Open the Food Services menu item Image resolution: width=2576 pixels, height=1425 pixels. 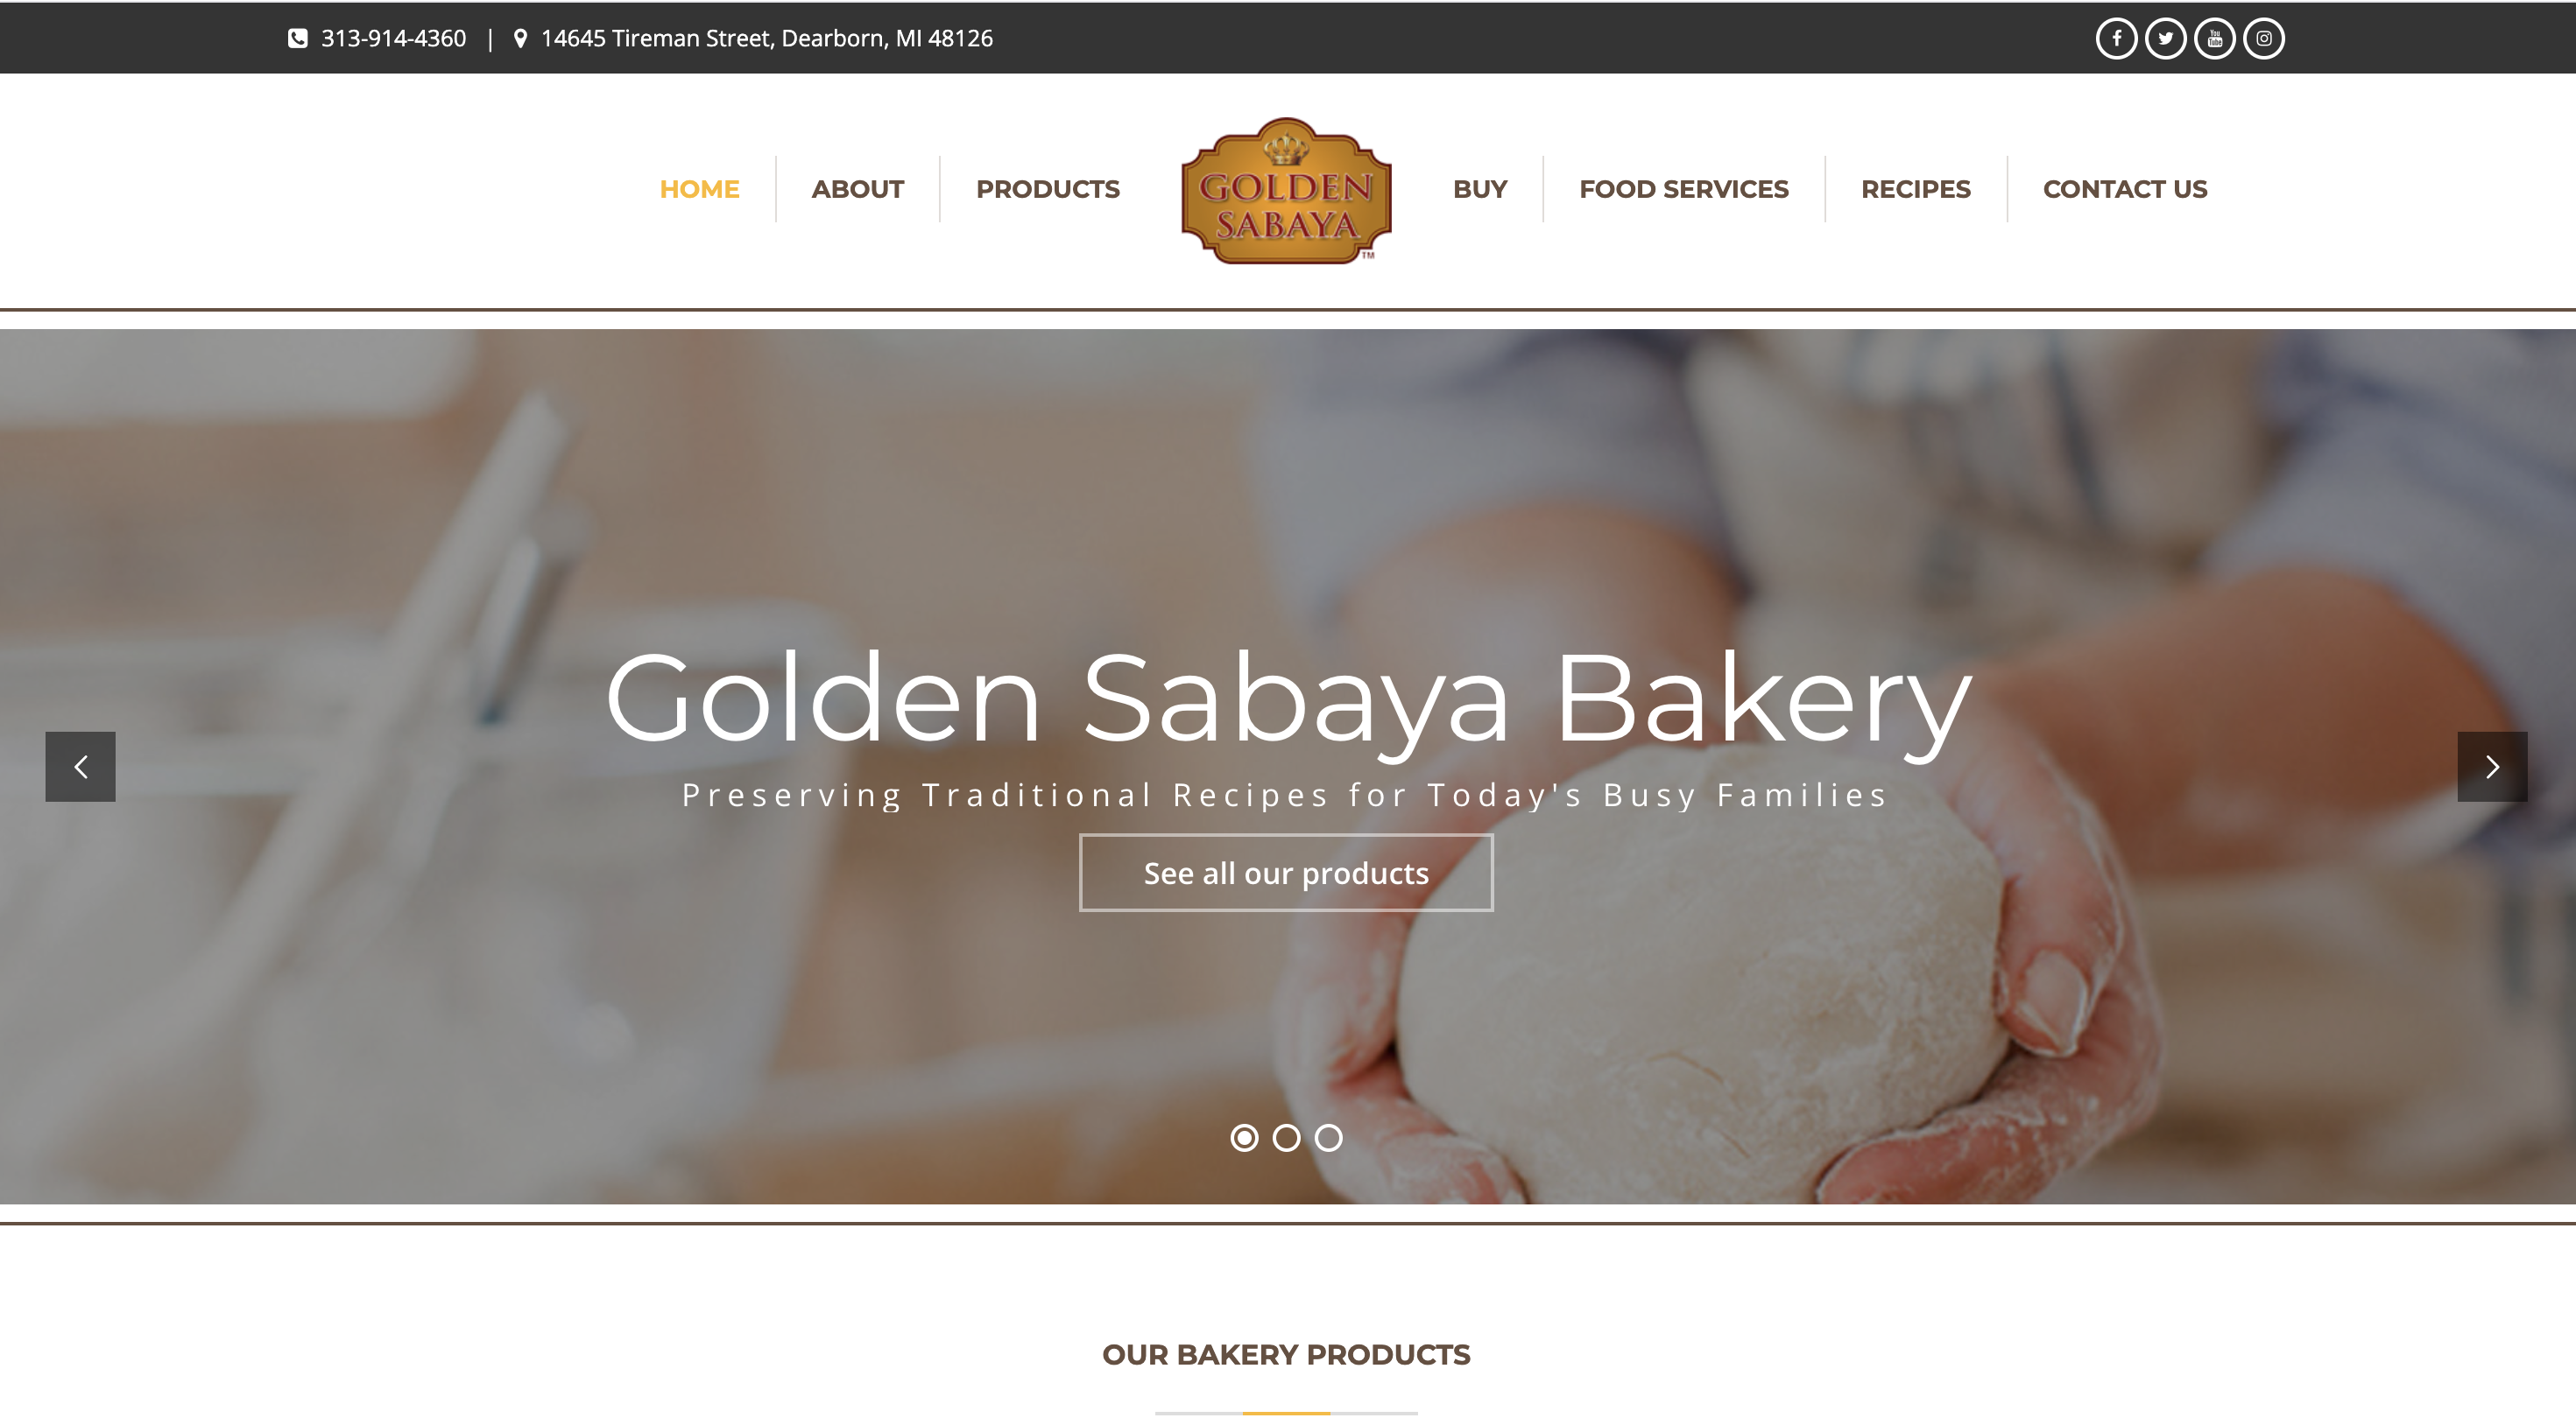[1683, 189]
